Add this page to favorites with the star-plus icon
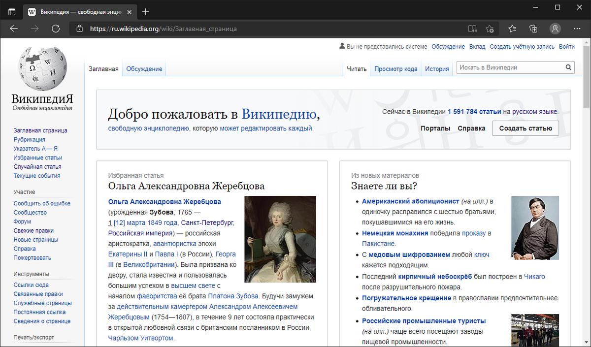 coord(490,29)
